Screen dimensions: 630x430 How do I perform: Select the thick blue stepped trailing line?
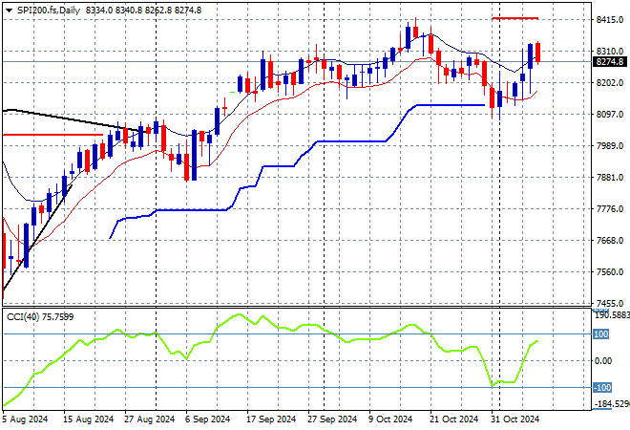pyautogui.click(x=297, y=165)
